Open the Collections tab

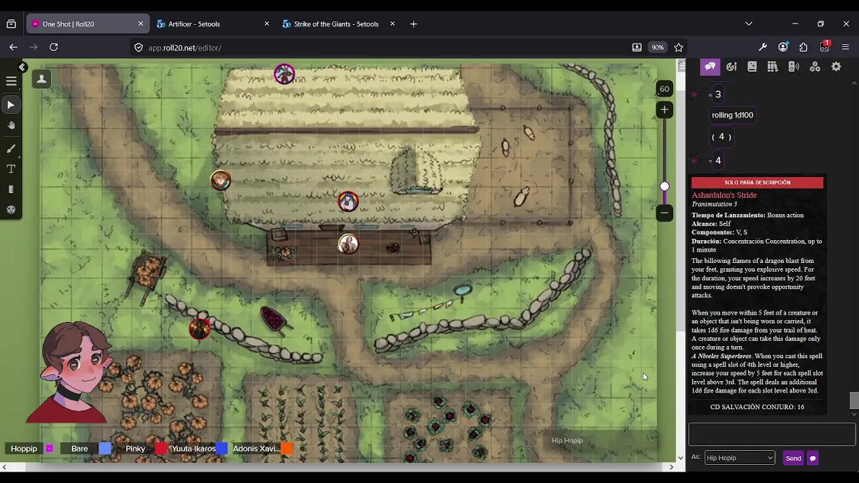click(815, 66)
